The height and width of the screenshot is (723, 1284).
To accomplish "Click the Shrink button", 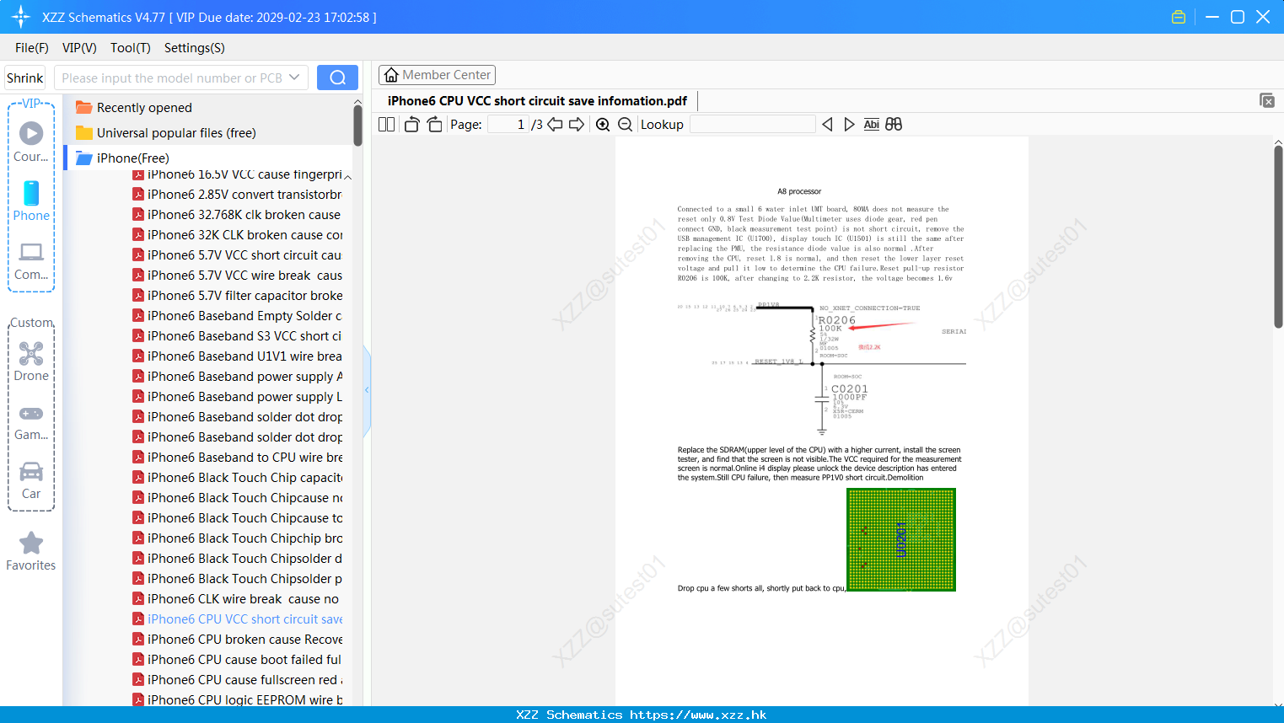I will coord(24,78).
